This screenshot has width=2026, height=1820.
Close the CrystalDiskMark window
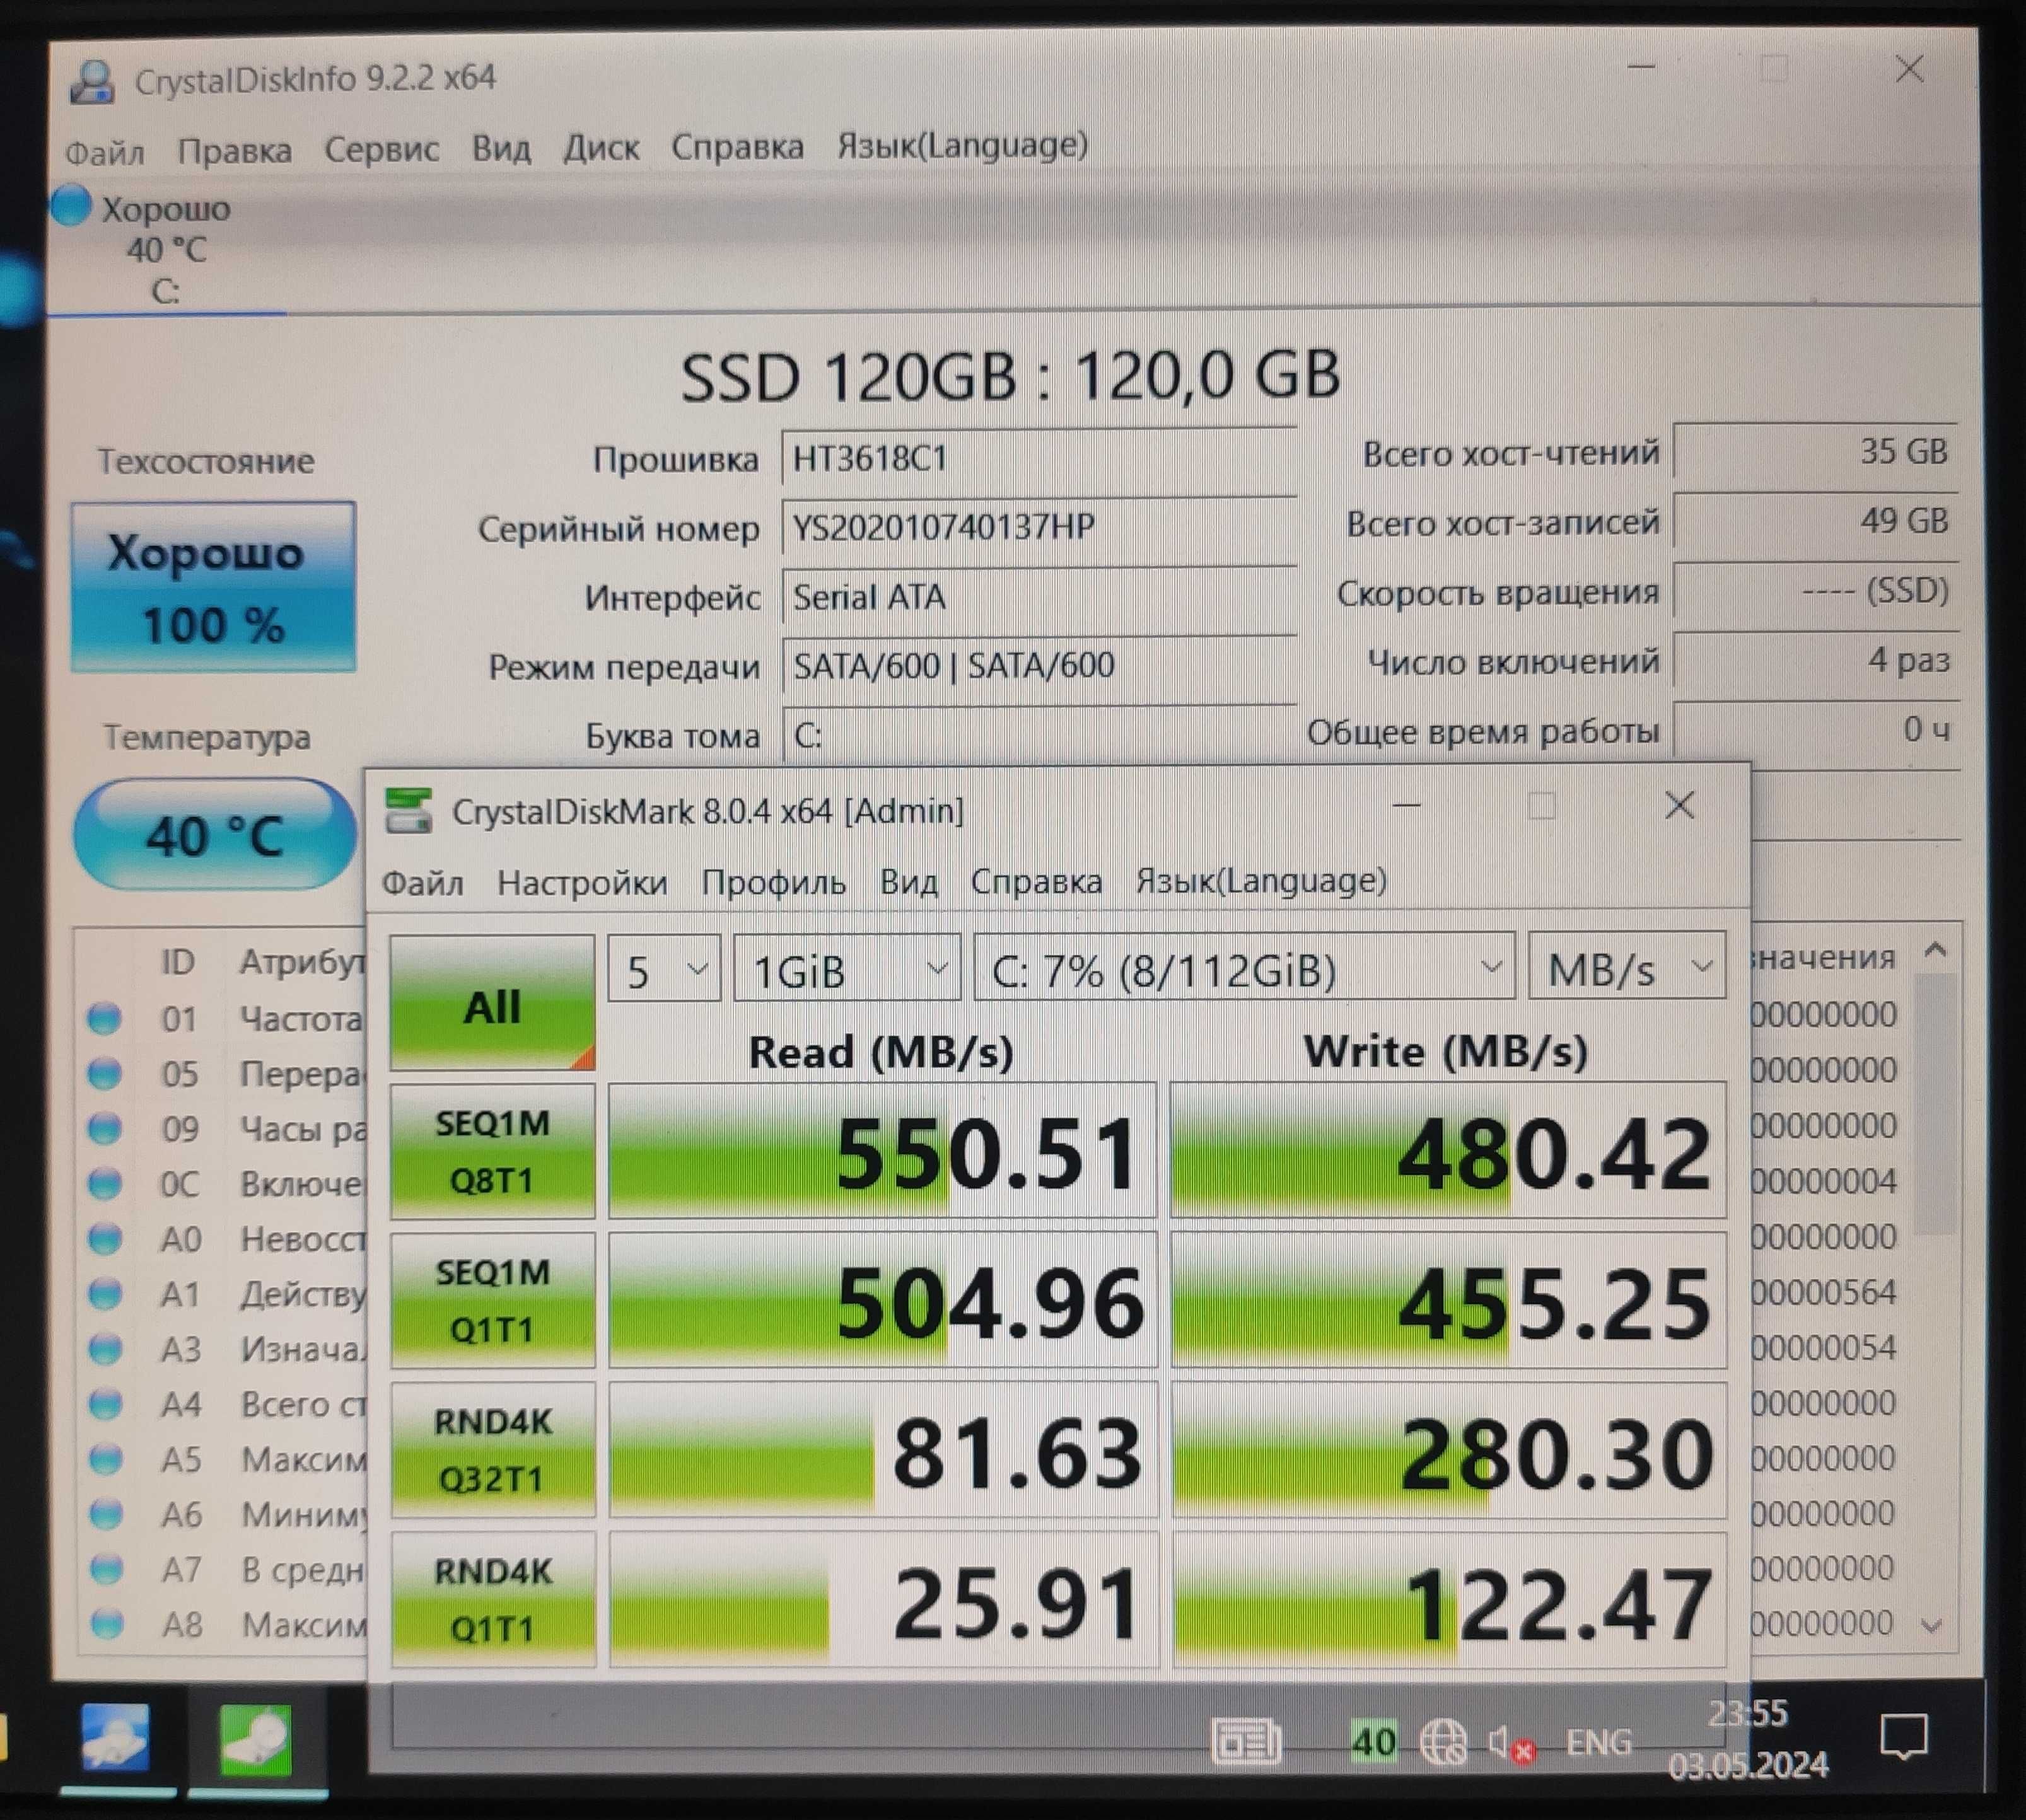point(1679,806)
